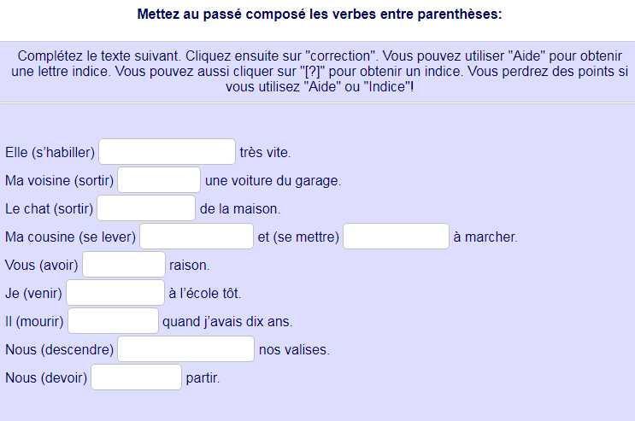Click the field after "Ma cousine (se lever)"

pos(197,236)
